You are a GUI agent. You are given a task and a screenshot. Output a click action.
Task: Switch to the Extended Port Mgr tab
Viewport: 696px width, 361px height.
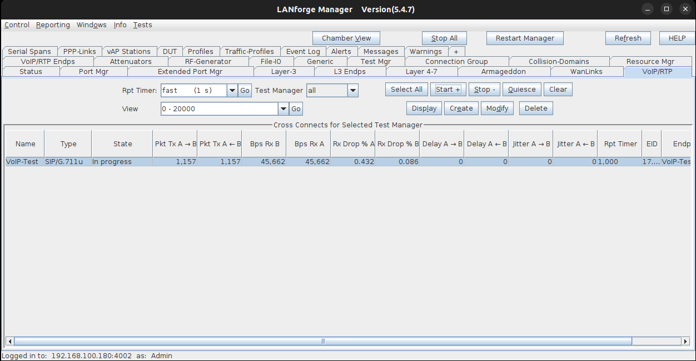click(x=190, y=71)
